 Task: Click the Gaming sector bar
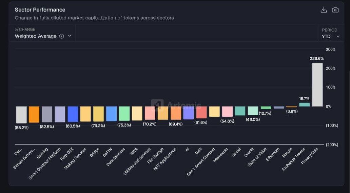[47, 114]
